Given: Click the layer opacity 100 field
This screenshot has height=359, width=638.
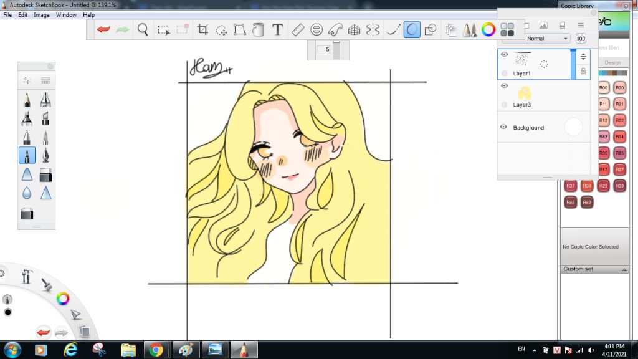Looking at the screenshot, I should [581, 39].
